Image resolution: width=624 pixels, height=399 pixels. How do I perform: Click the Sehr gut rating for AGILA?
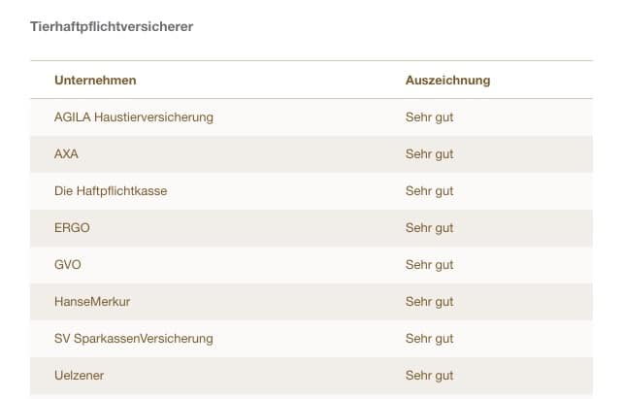[x=429, y=117]
